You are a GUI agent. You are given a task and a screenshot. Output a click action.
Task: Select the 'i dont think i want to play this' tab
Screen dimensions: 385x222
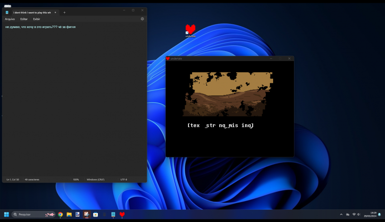(x=32, y=13)
